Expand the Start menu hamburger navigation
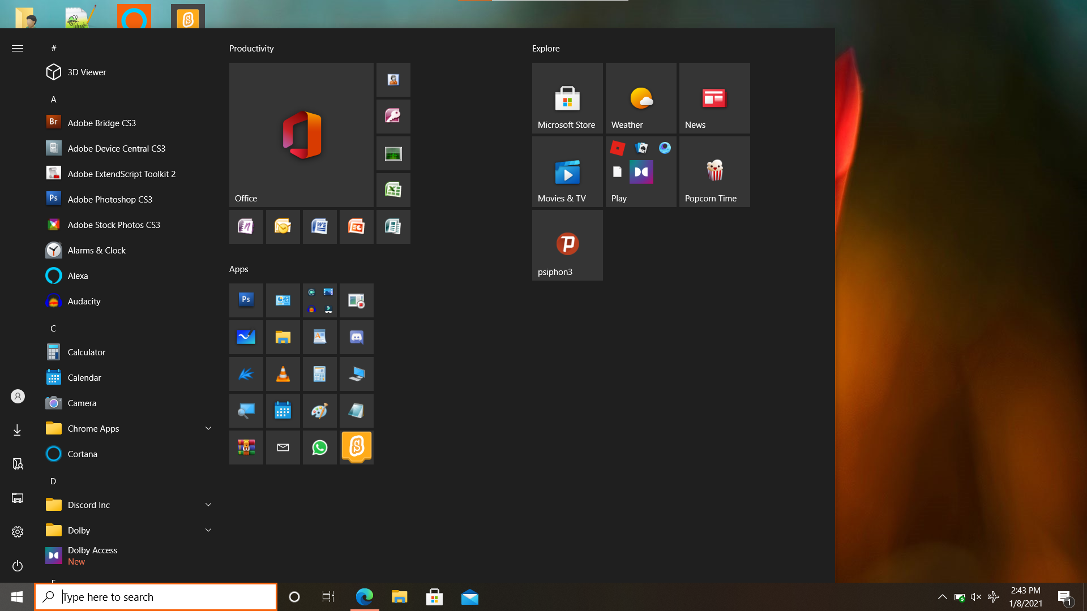This screenshot has height=611, width=1087. [x=18, y=48]
